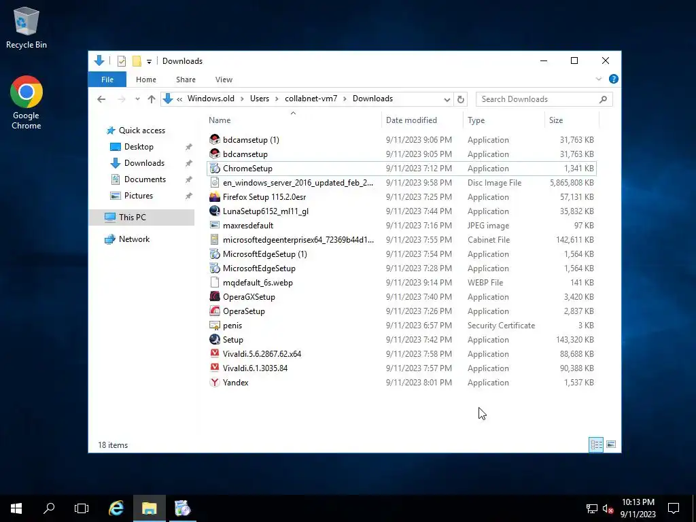
Task: Open the Recycle Bin desktop icon
Action: tap(27, 27)
